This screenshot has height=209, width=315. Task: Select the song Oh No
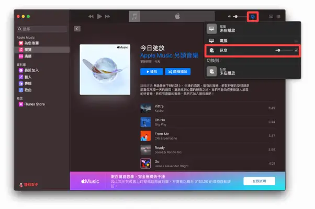(208, 122)
